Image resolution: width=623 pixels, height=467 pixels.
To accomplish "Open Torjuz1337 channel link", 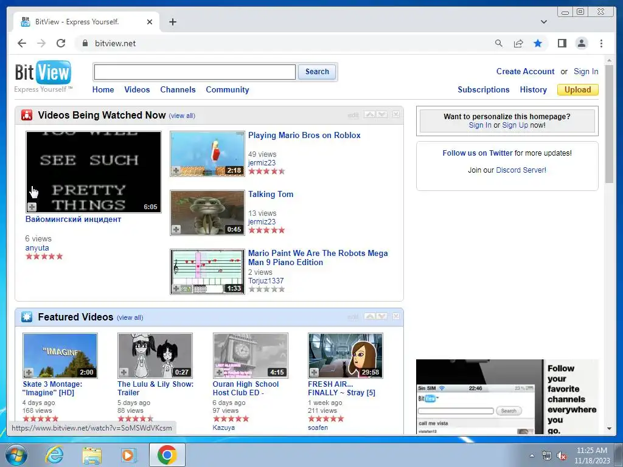I will point(266,281).
